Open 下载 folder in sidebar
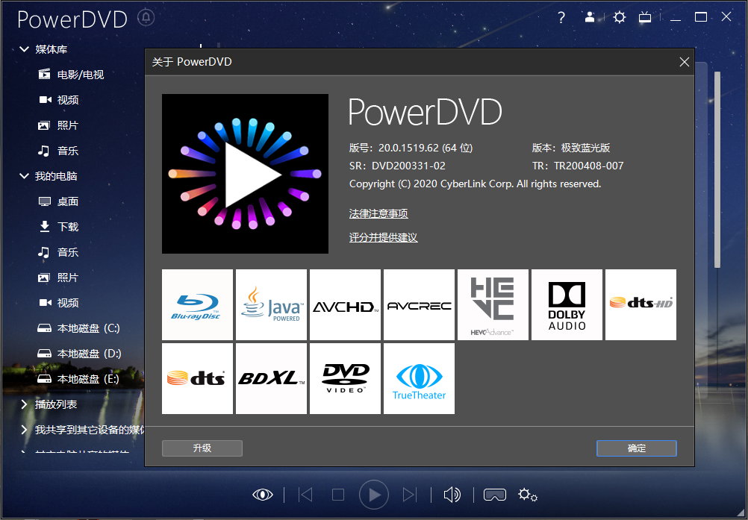The width and height of the screenshot is (748, 520). [58, 226]
